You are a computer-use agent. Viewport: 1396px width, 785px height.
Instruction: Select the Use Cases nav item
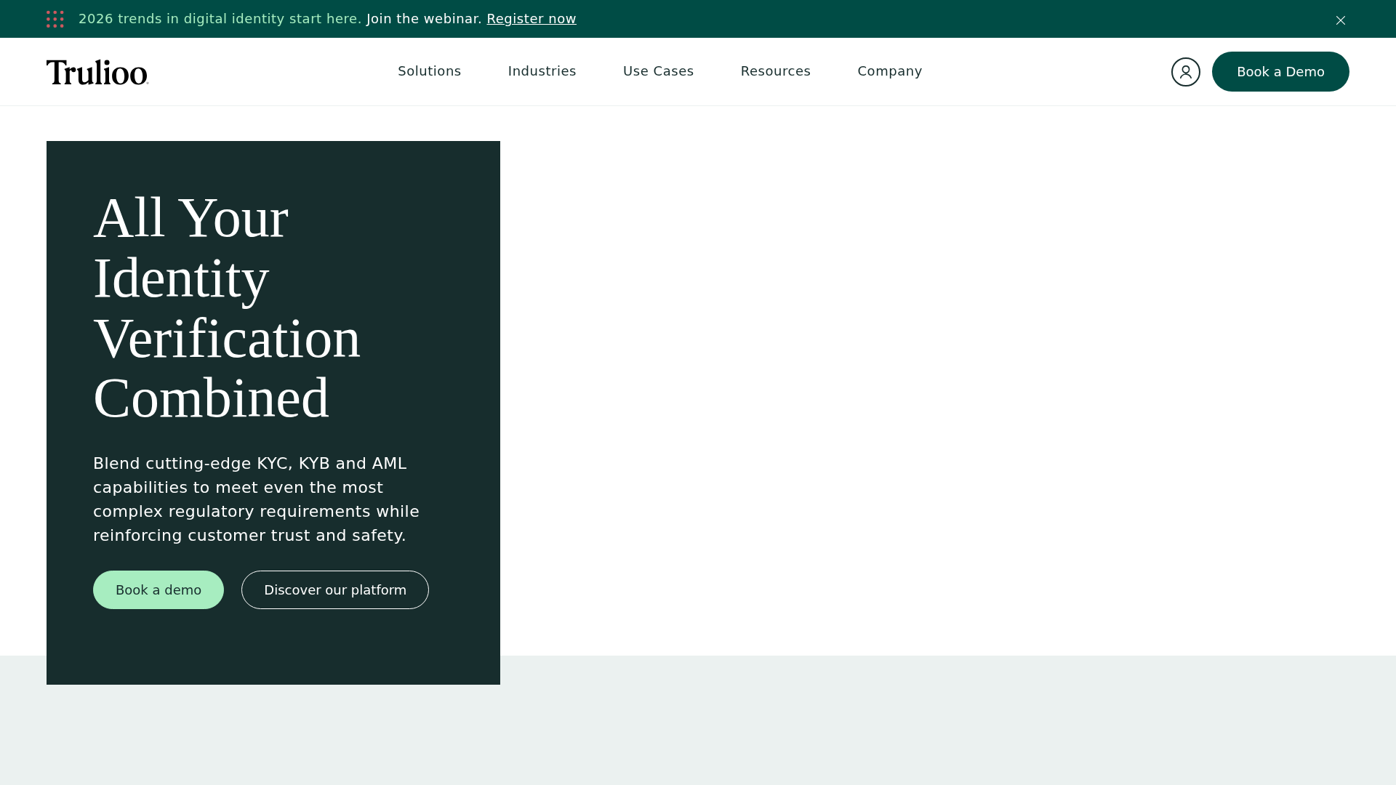(658, 71)
